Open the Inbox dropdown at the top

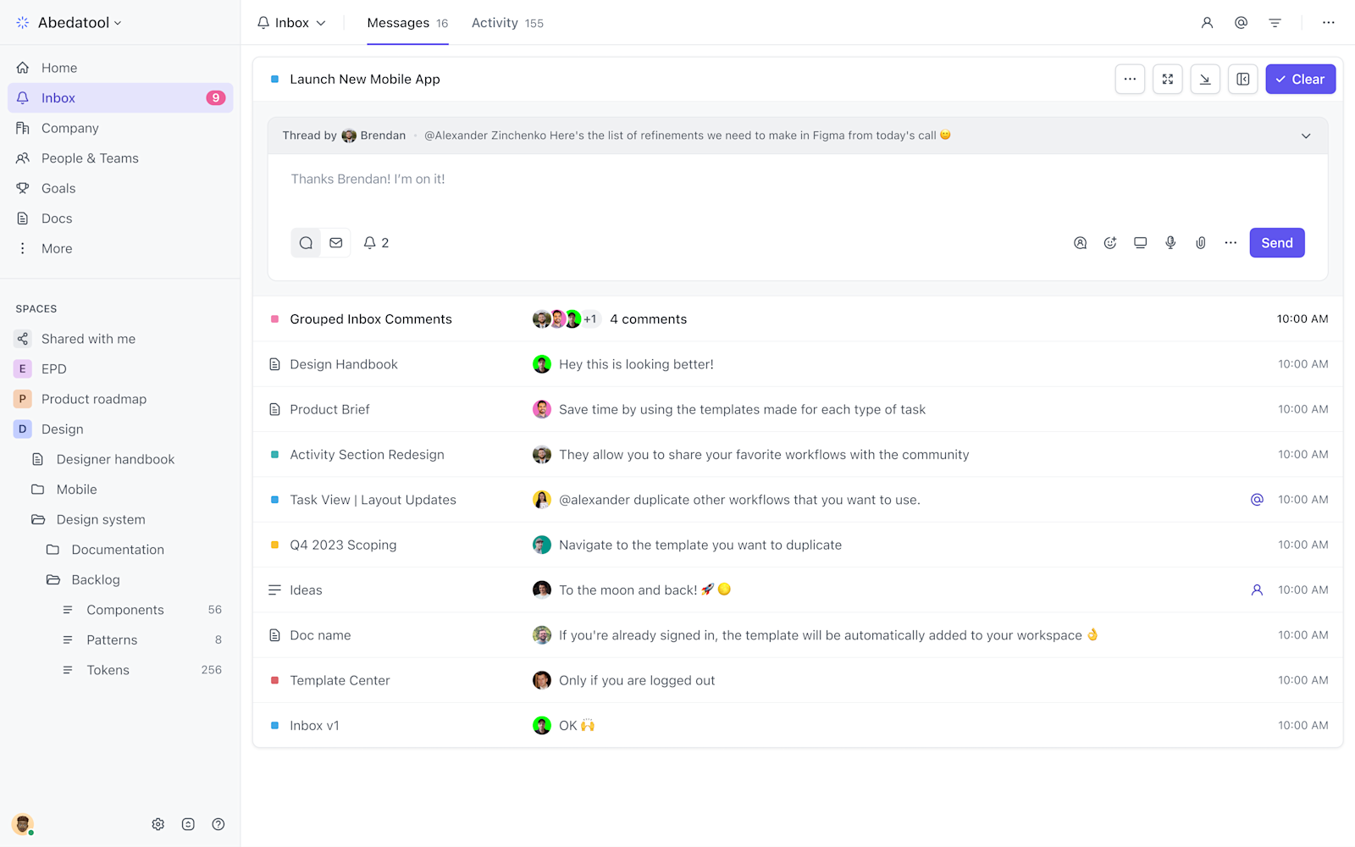(291, 23)
